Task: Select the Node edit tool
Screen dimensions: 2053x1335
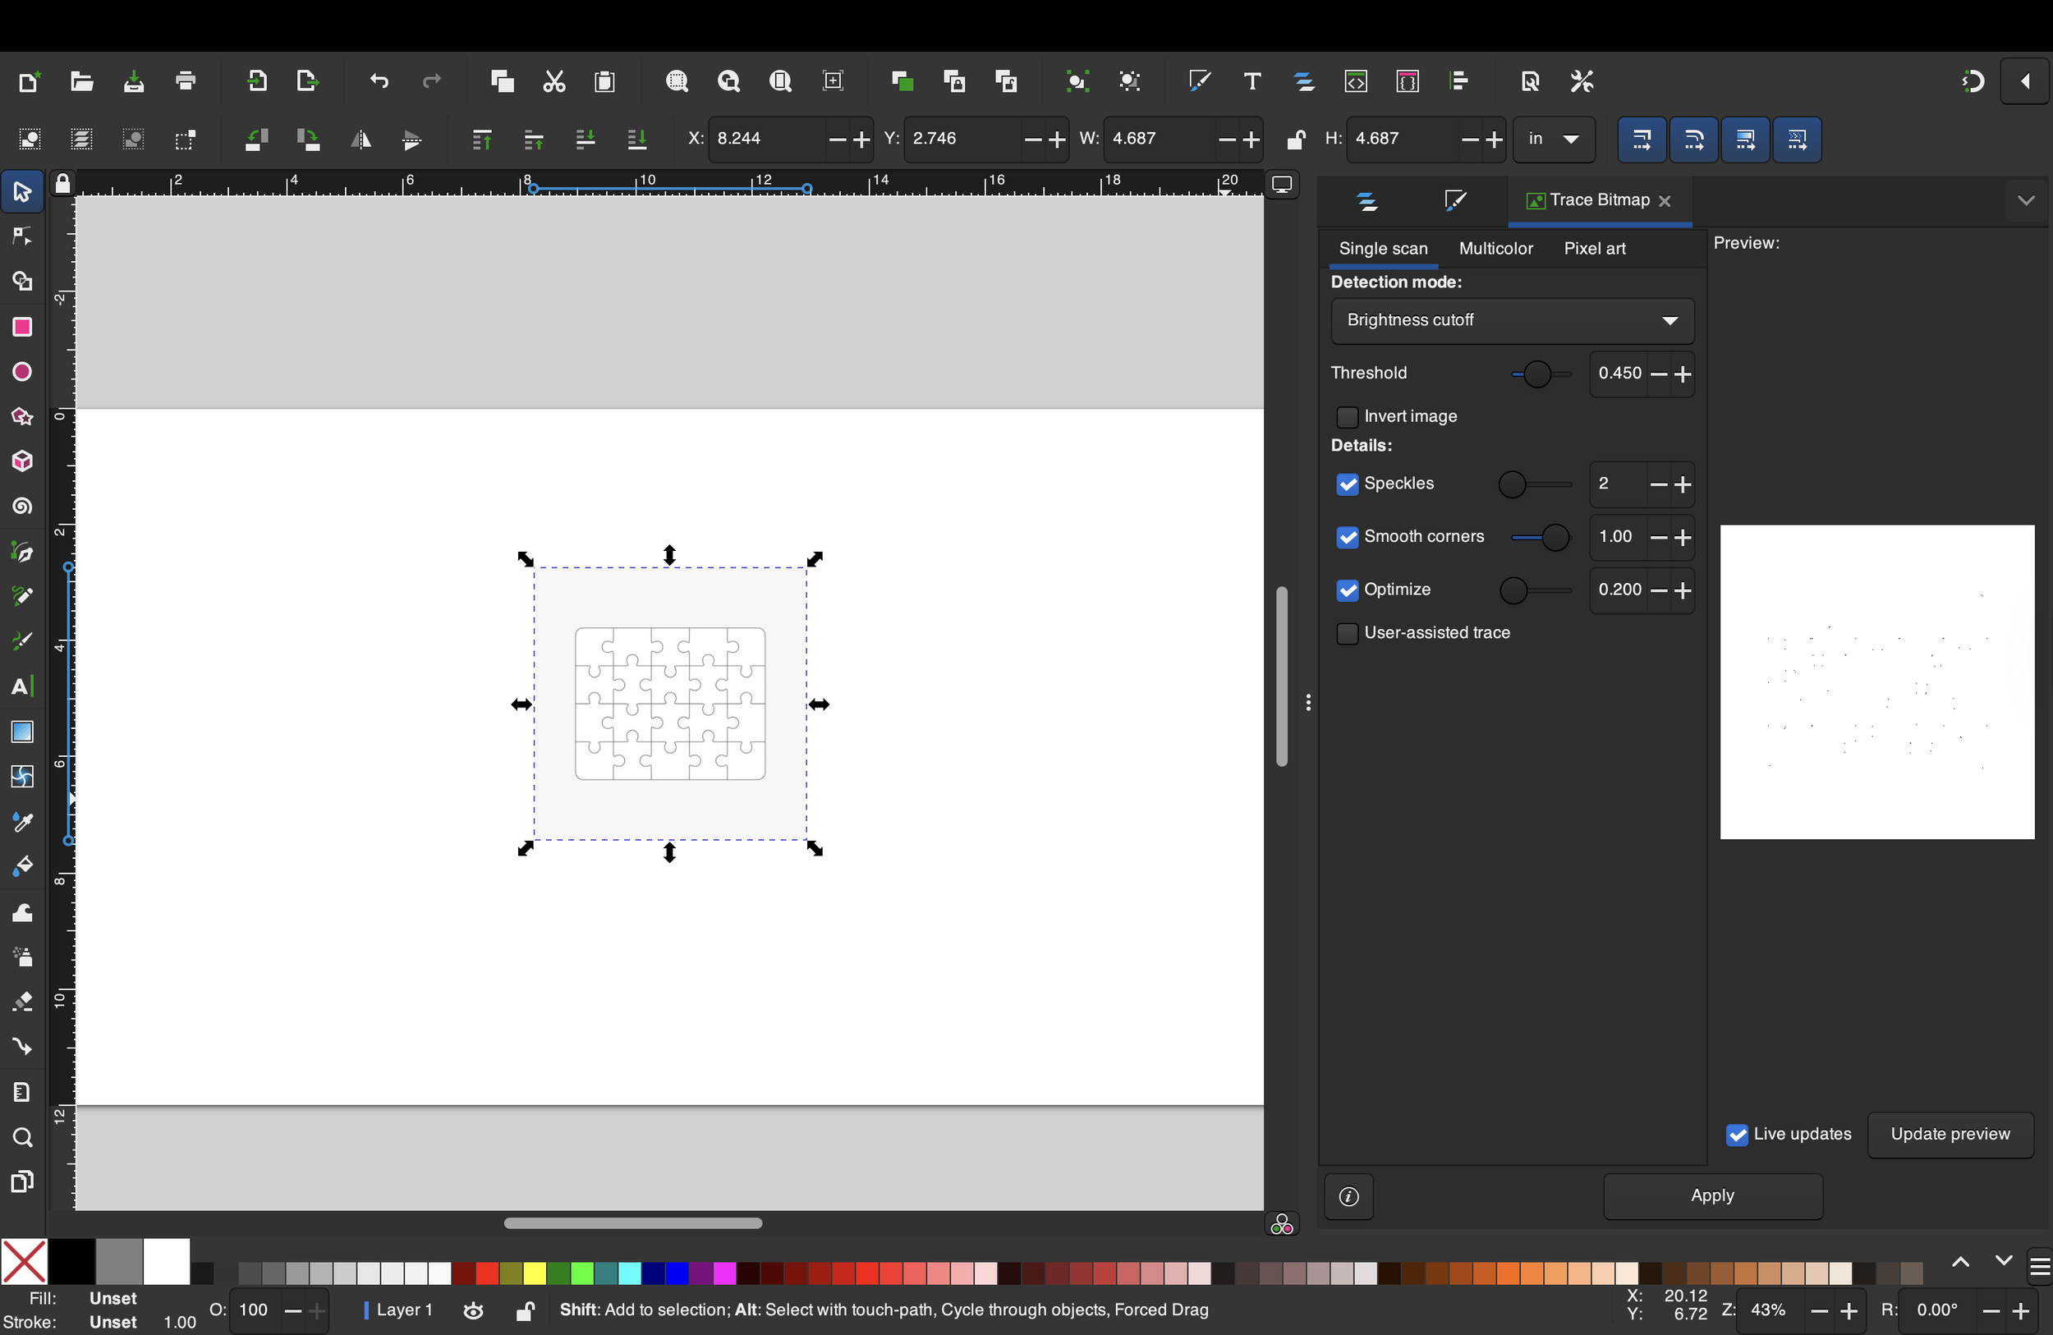Action: [22, 236]
